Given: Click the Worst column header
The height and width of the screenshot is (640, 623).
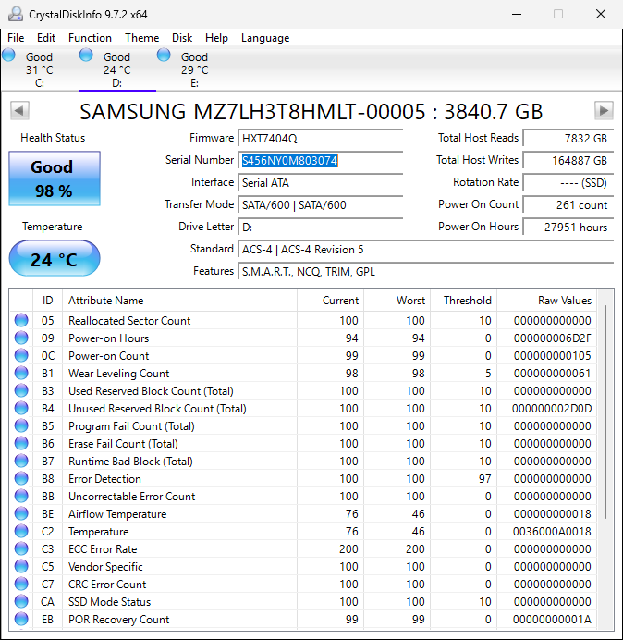Looking at the screenshot, I should 397,301.
